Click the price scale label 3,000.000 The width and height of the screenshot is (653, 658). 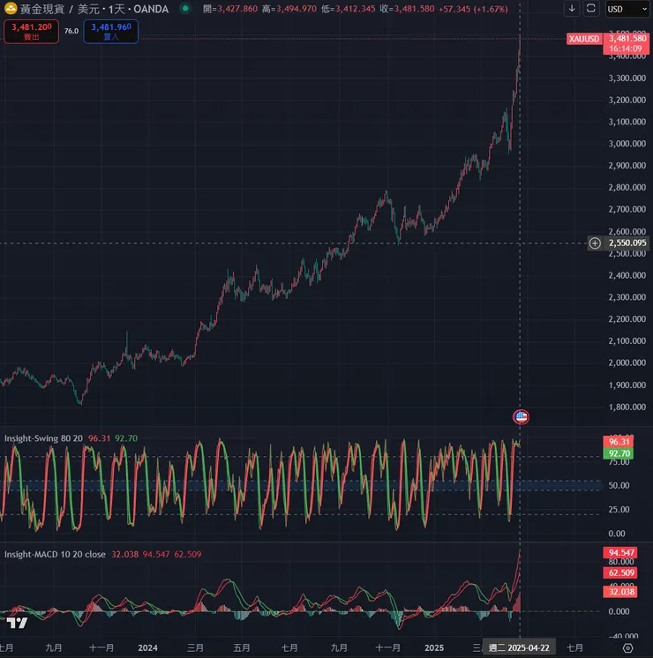[627, 144]
